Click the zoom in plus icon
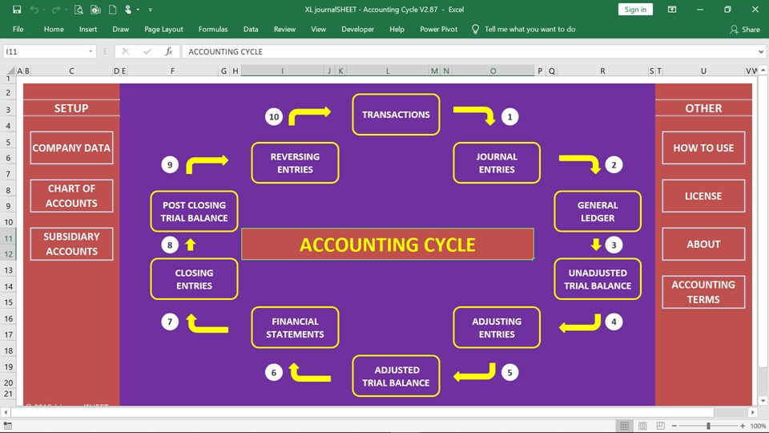Screen dimensions: 769x433 click(x=743, y=426)
